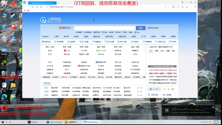Open the 电视剧 shortcut under QQ login

tap(167, 95)
